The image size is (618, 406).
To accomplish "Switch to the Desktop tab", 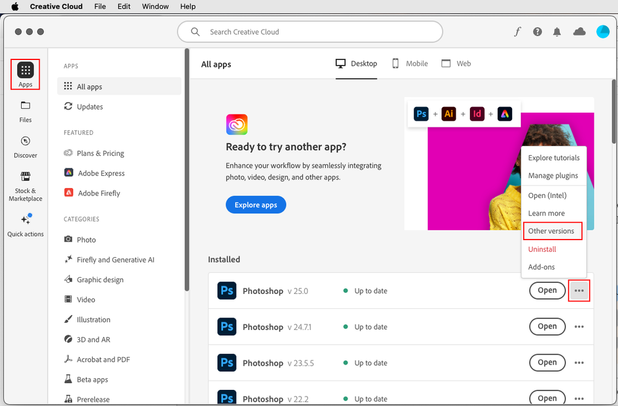I will [x=356, y=64].
